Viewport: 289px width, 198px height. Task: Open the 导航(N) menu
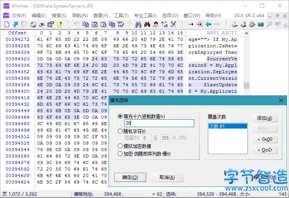point(80,16)
